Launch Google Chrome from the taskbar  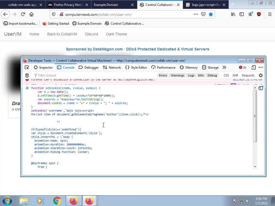57,201
